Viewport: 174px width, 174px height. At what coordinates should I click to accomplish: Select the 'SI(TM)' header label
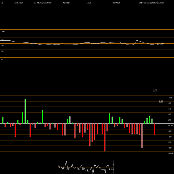pyautogui.click(x=66, y=3)
